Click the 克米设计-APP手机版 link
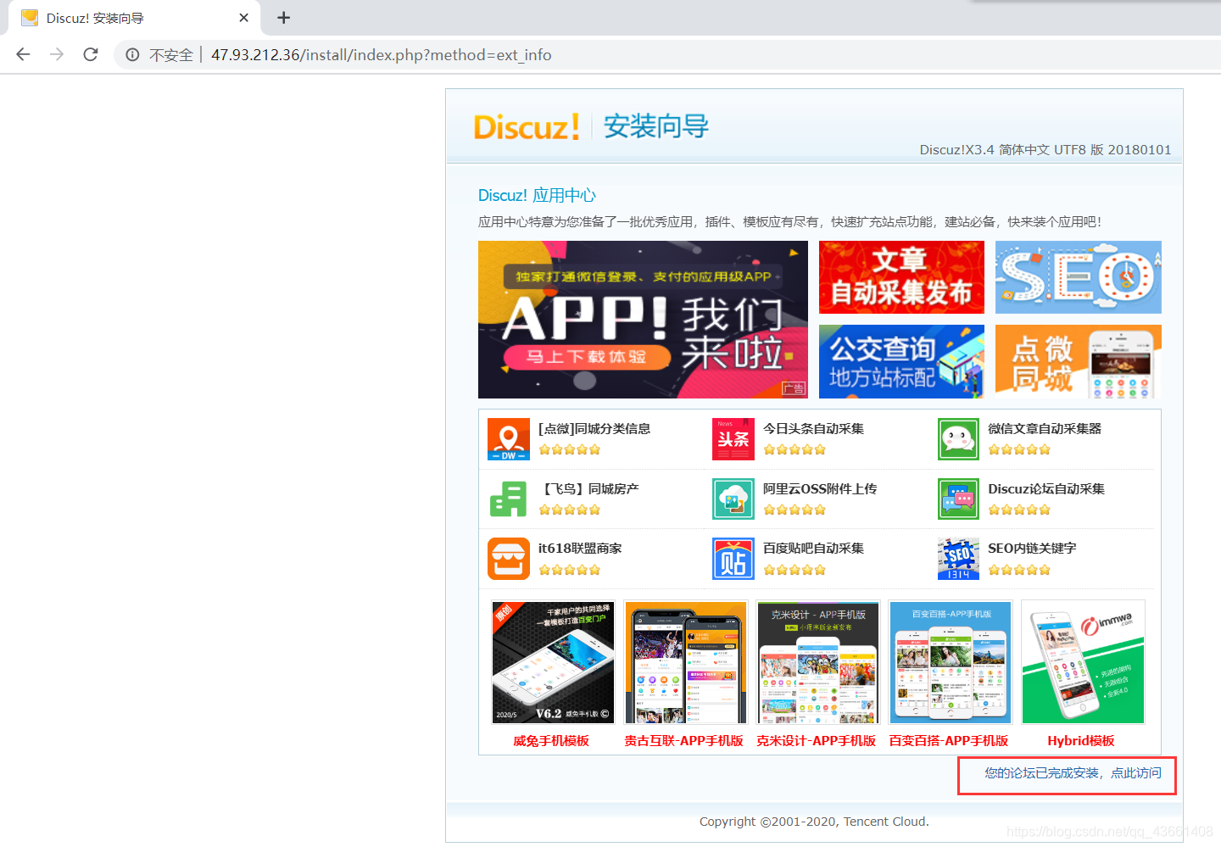Screen dimensions: 1221x847 pos(816,741)
